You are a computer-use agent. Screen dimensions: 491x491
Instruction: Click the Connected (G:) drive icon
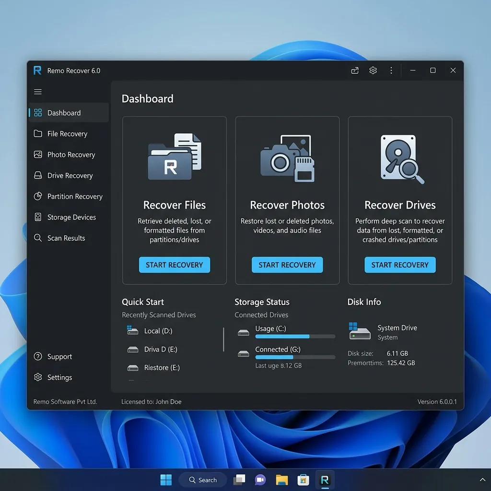tap(243, 353)
